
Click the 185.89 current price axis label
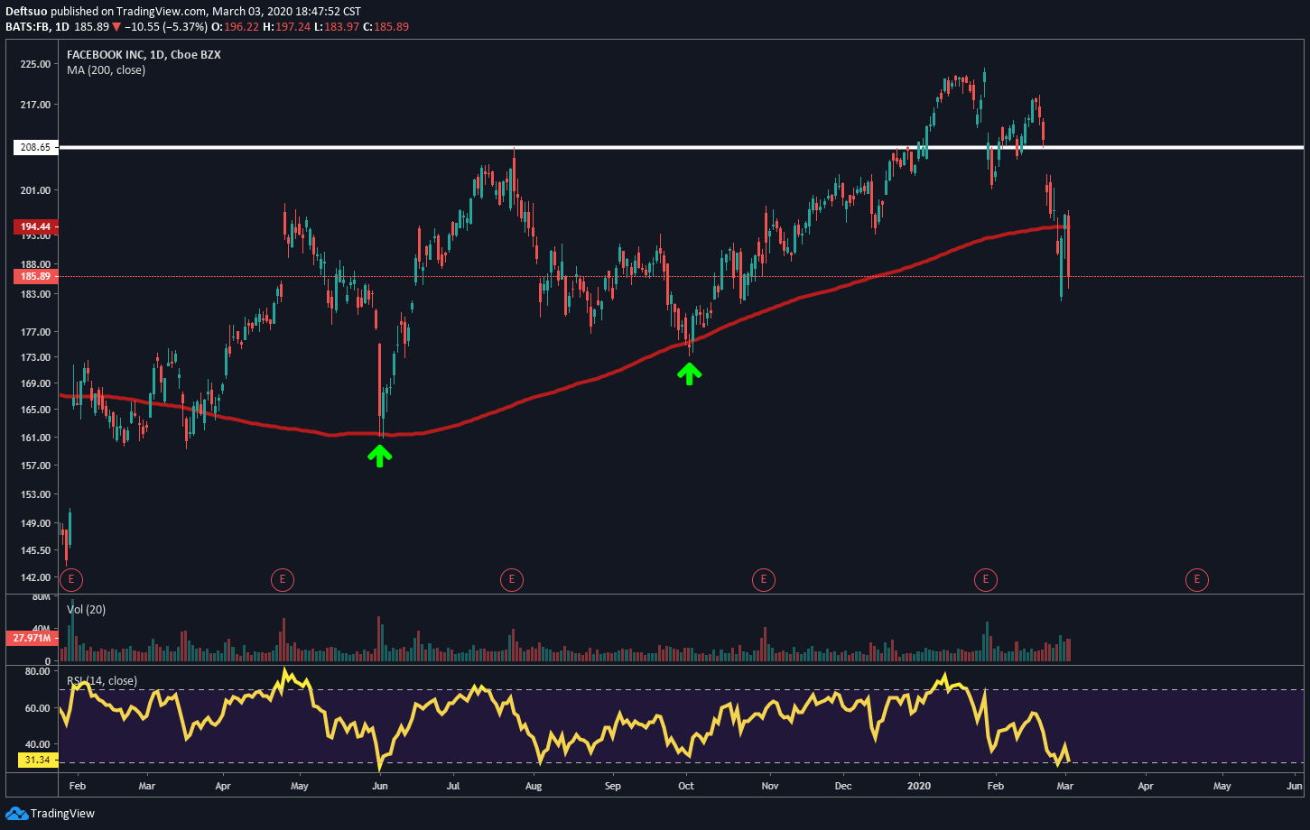pos(37,276)
